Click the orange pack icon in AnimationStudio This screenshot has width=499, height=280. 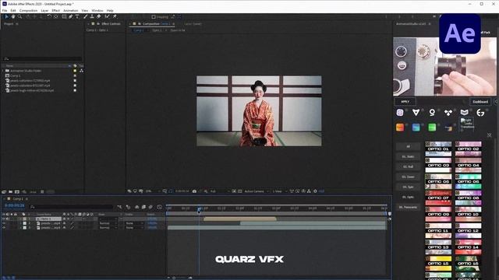click(x=400, y=128)
